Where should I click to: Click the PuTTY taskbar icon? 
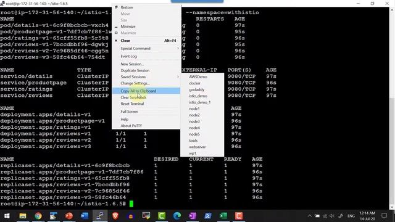coord(100,216)
